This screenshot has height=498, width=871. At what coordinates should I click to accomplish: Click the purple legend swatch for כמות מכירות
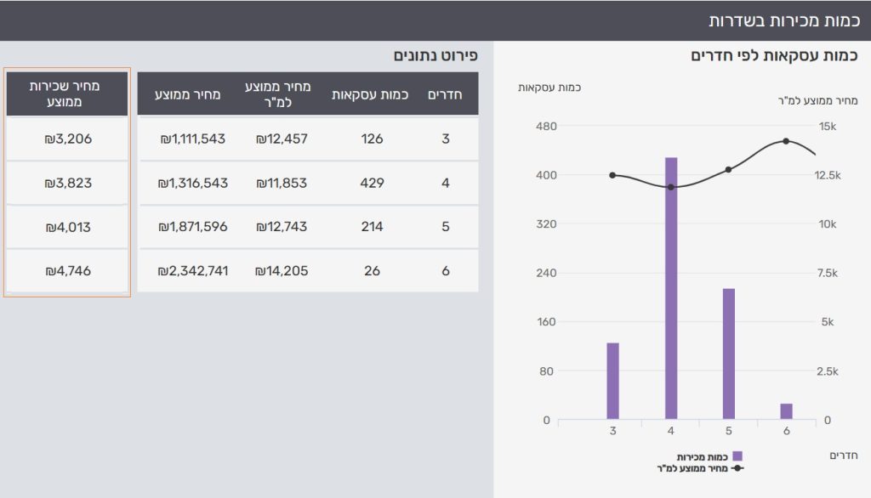click(737, 456)
